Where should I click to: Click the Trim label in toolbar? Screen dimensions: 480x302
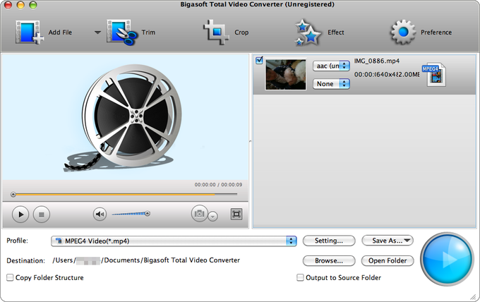point(148,32)
